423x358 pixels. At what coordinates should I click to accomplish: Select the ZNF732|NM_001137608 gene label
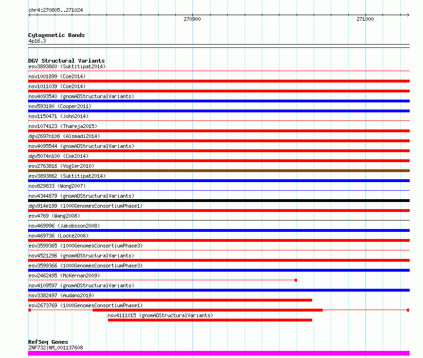point(56,348)
